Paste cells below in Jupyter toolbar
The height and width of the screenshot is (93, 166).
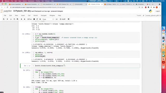(18, 19)
